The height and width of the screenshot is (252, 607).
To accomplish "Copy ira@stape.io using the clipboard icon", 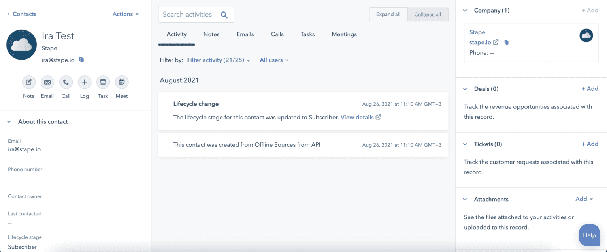I will [x=81, y=60].
